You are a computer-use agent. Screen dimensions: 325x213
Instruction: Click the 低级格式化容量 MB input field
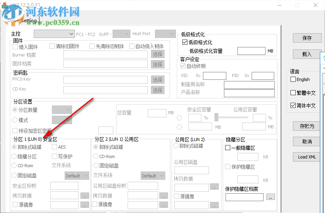[251, 51]
